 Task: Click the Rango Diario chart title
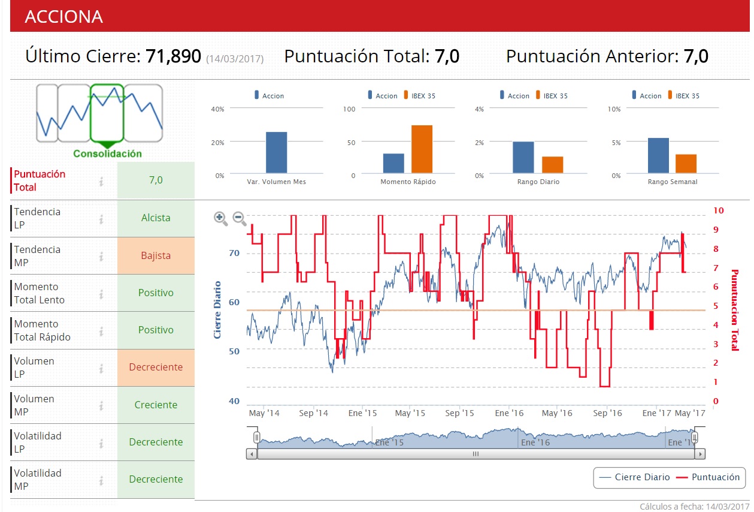coord(540,182)
